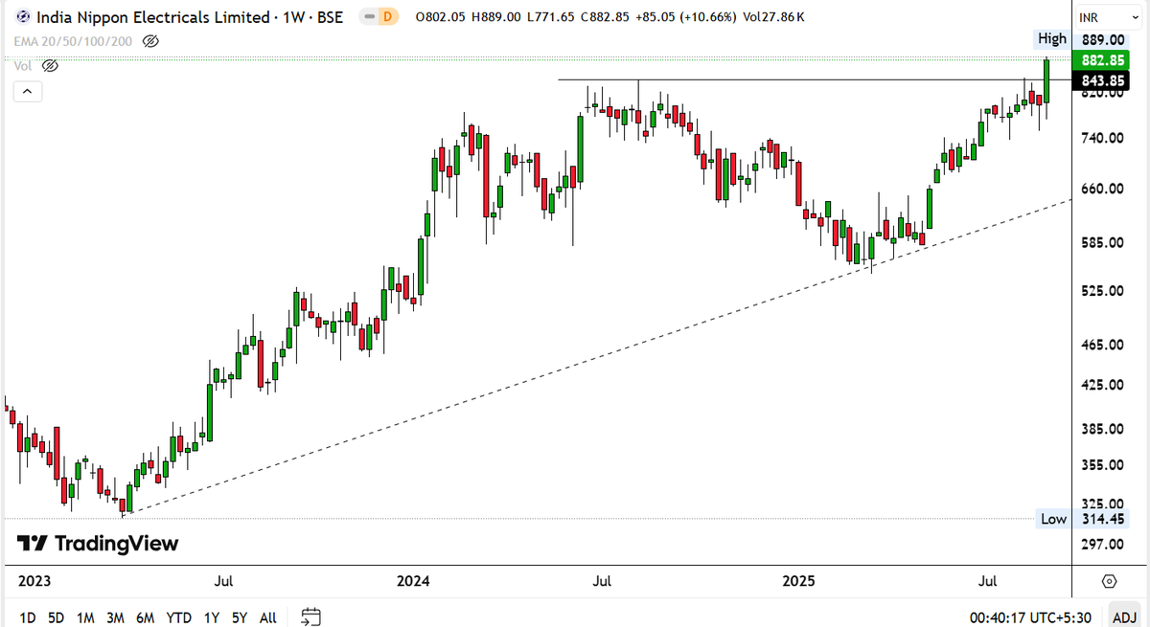Image resolution: width=1150 pixels, height=627 pixels.
Task: Select the 1Y date range
Action: pos(211,617)
